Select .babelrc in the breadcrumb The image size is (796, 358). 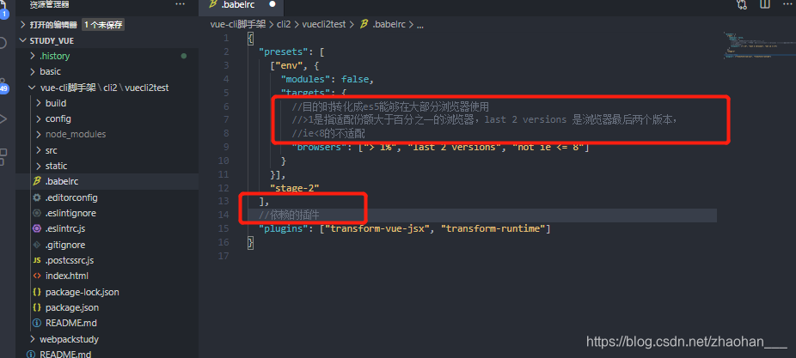click(389, 24)
